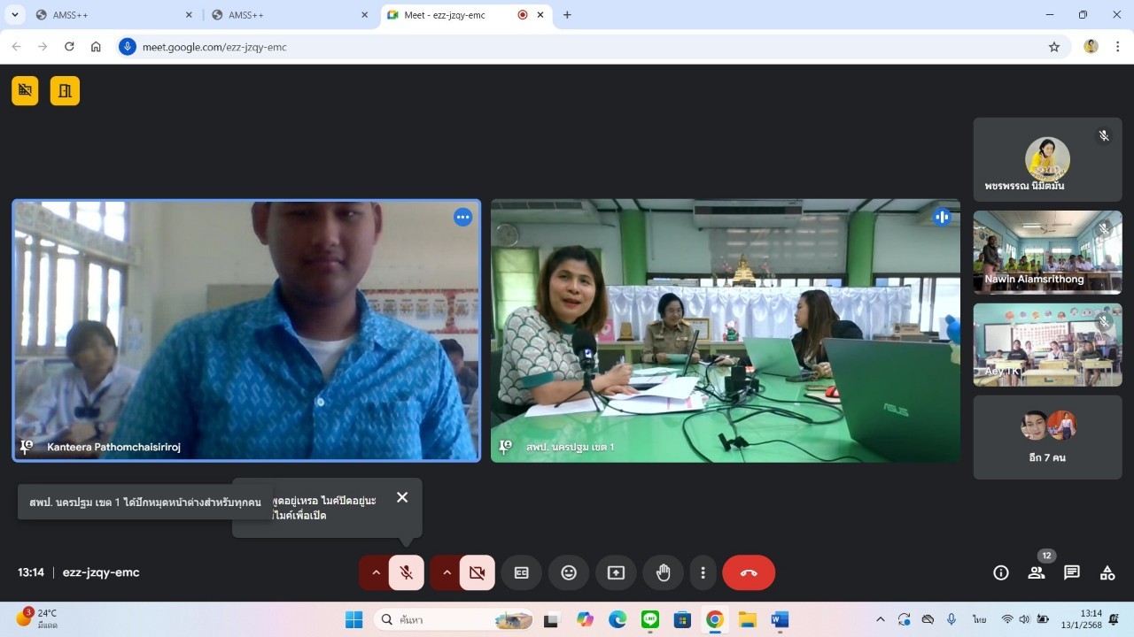Click the taskbar search box
Screen dimensions: 1134x637
[x=454, y=619]
